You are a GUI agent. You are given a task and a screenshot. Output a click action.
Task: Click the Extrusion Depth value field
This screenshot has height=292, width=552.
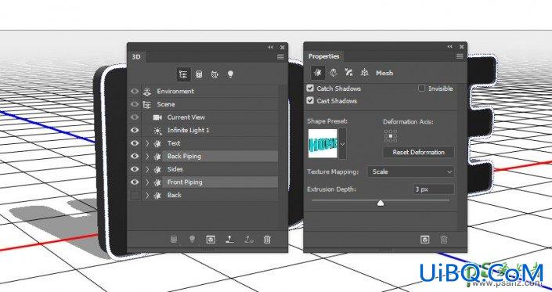pos(433,189)
